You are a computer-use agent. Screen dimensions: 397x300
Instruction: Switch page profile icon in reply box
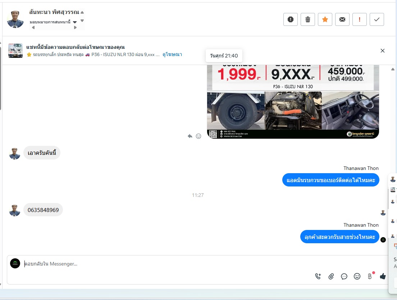coord(15,263)
